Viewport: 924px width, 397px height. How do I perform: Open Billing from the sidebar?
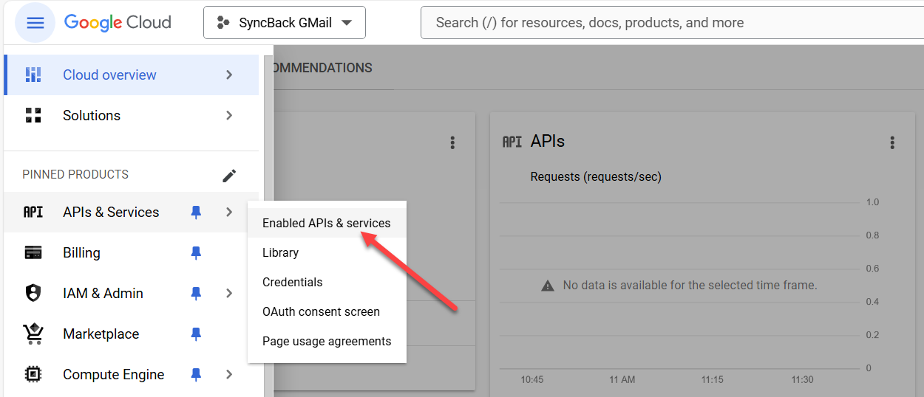coord(132,252)
